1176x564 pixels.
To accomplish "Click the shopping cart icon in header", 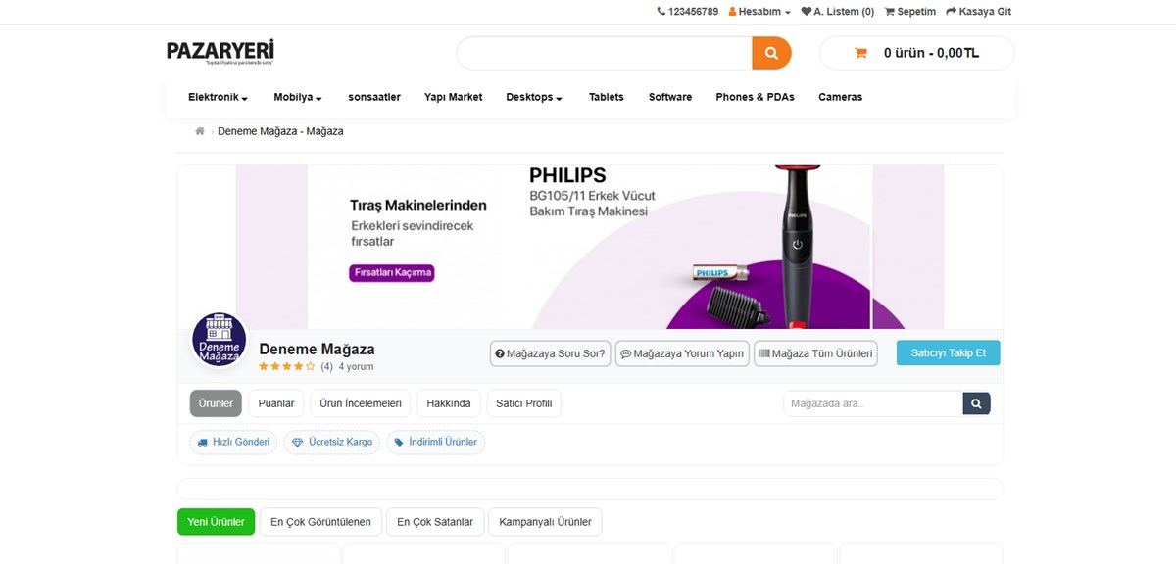I will click(x=860, y=53).
